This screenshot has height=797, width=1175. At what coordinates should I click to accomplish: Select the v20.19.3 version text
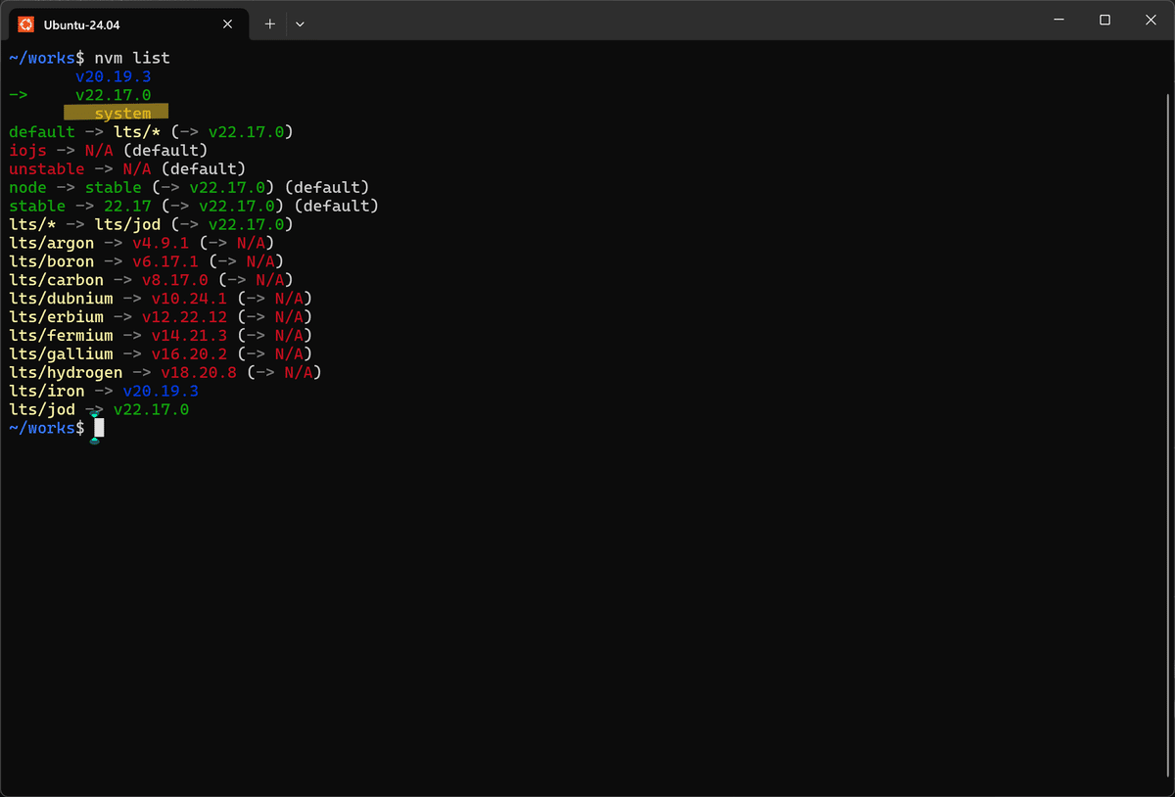tap(115, 75)
